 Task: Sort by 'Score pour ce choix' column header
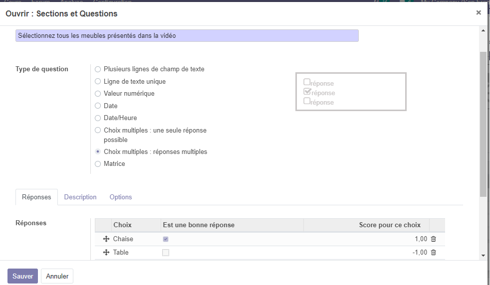coord(389,225)
